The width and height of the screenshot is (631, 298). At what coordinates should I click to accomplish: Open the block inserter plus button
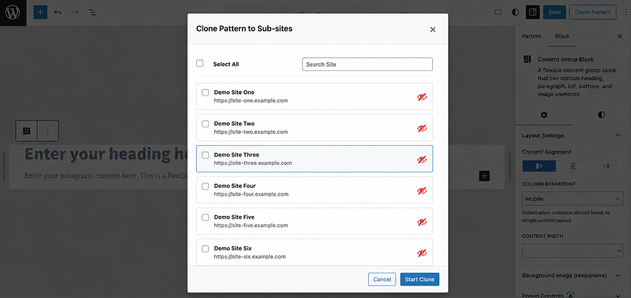(40, 13)
